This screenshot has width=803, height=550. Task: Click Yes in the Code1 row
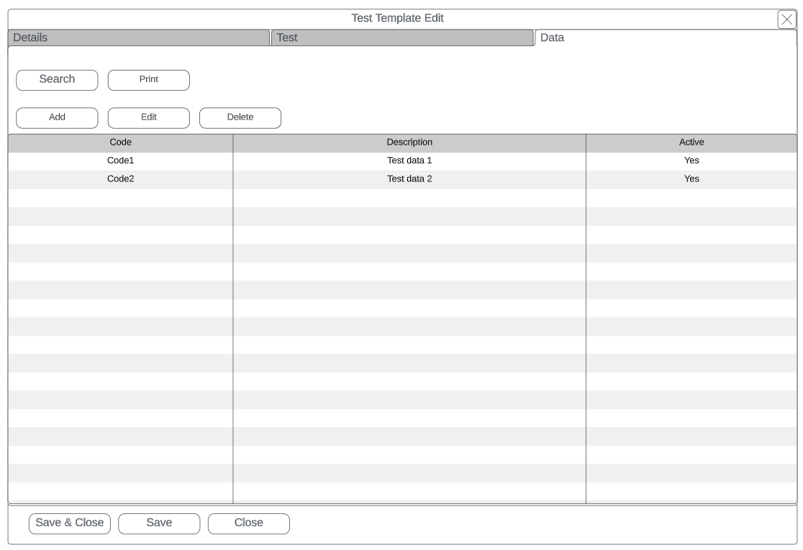click(691, 161)
